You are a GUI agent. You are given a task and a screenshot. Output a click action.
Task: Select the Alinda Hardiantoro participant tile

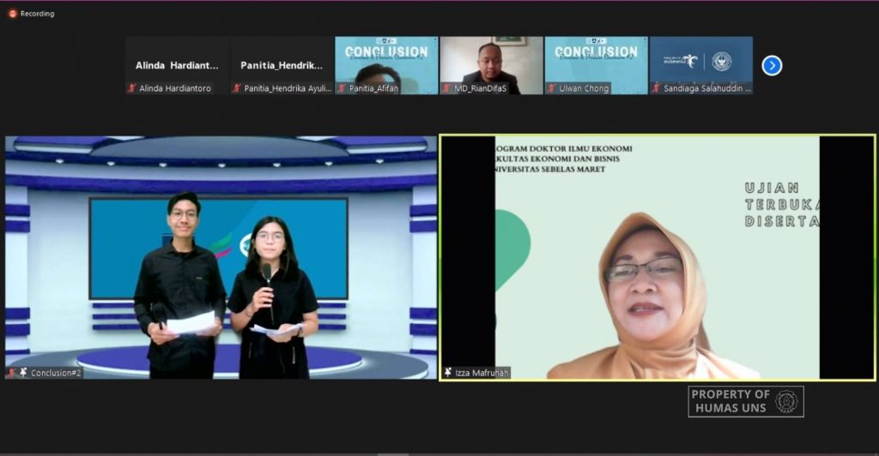tap(177, 65)
